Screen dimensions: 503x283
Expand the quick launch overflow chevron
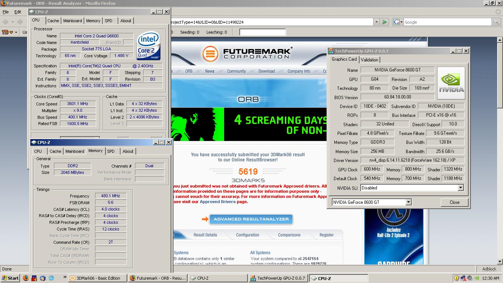(65, 277)
